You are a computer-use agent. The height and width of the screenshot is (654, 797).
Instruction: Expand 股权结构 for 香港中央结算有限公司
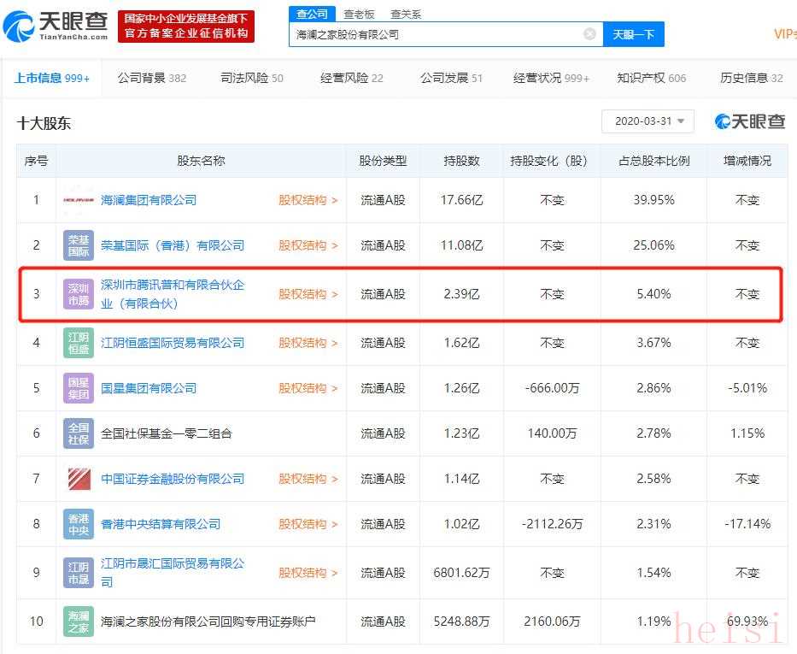point(308,524)
